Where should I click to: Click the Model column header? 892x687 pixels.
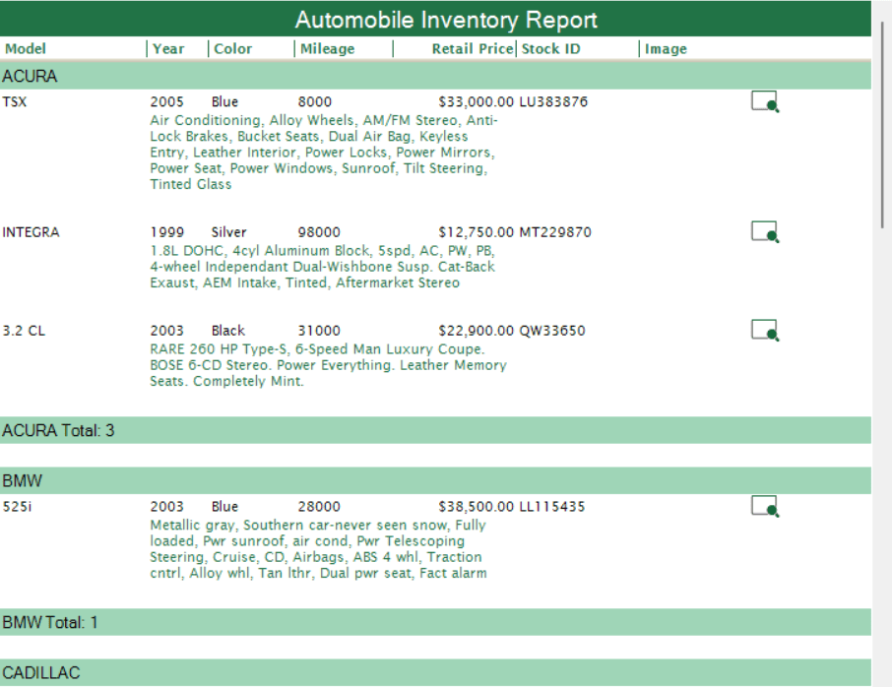(x=25, y=49)
